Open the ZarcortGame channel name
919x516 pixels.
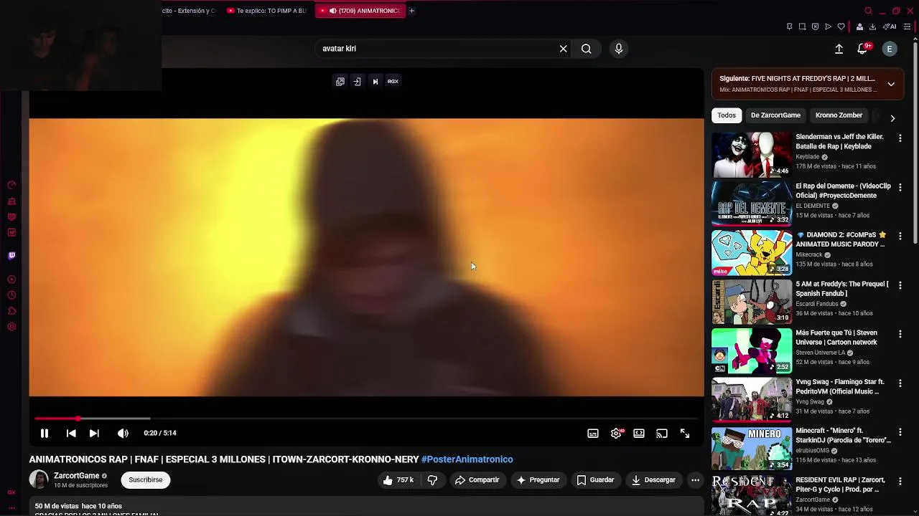coord(76,476)
